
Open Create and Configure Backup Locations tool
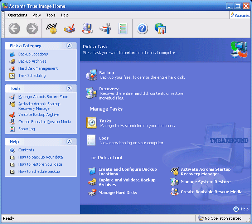(x=127, y=172)
